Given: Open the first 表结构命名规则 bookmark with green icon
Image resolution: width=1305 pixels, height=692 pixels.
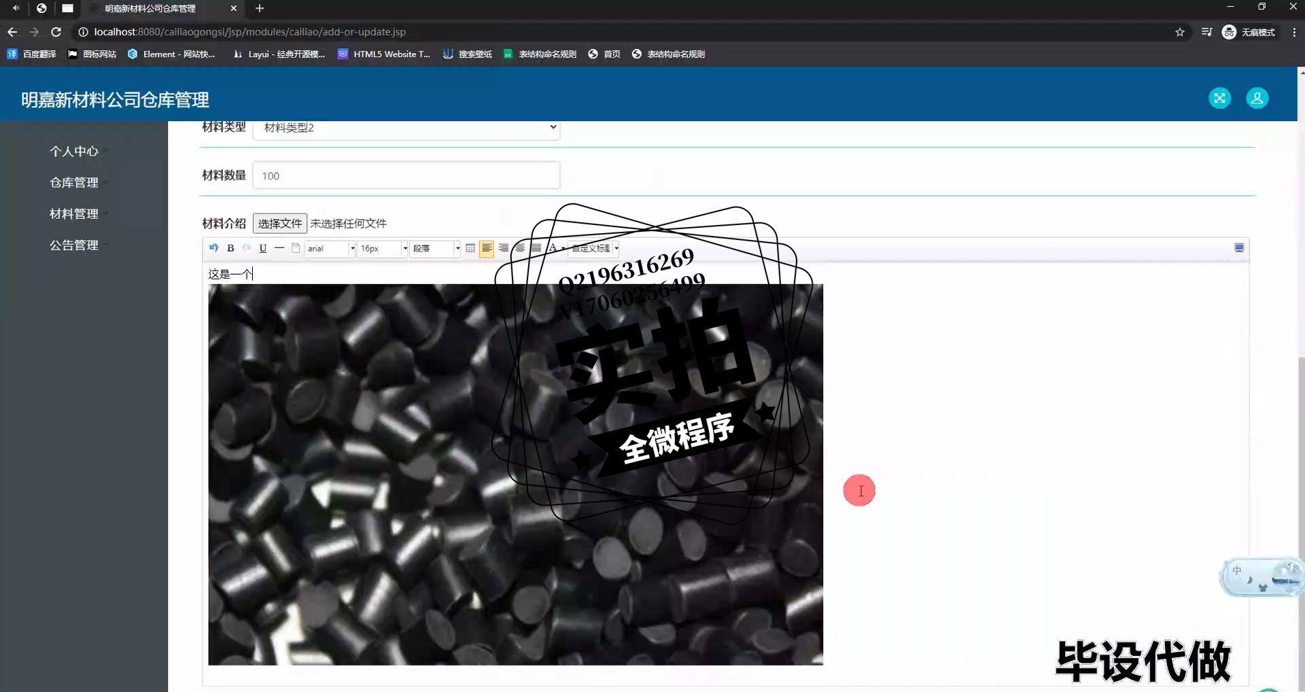Looking at the screenshot, I should pyautogui.click(x=540, y=54).
